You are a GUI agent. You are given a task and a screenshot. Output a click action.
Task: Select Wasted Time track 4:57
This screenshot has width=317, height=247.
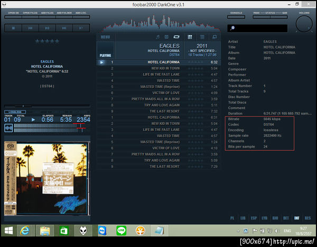[x=158, y=81]
